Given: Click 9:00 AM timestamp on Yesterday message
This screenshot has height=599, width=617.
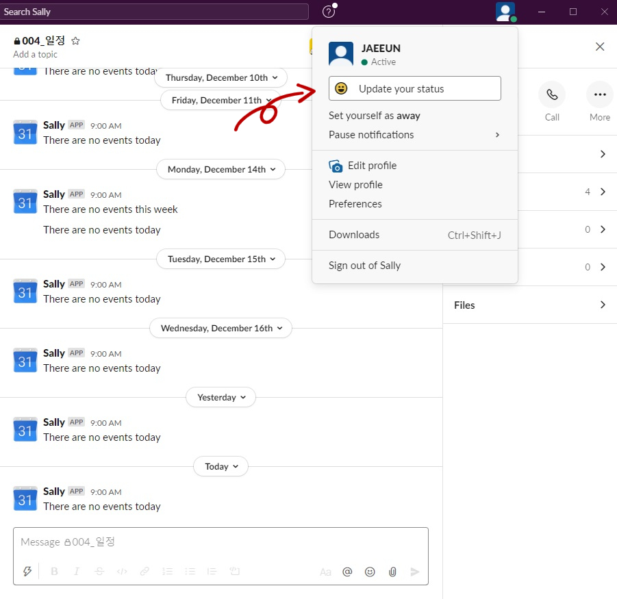Looking at the screenshot, I should tap(106, 423).
